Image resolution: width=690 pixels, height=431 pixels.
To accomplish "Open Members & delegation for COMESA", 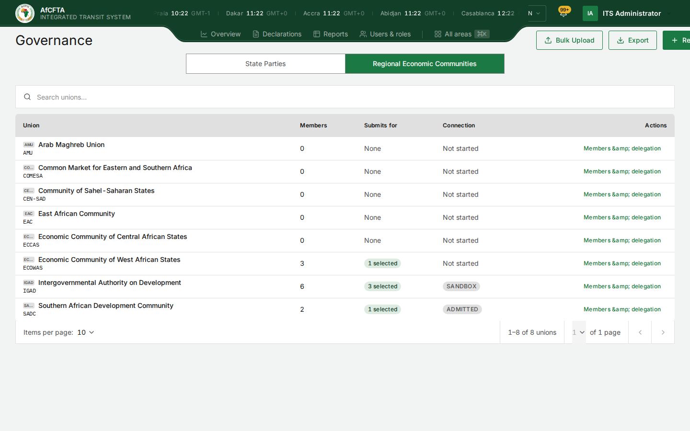I will tap(622, 171).
